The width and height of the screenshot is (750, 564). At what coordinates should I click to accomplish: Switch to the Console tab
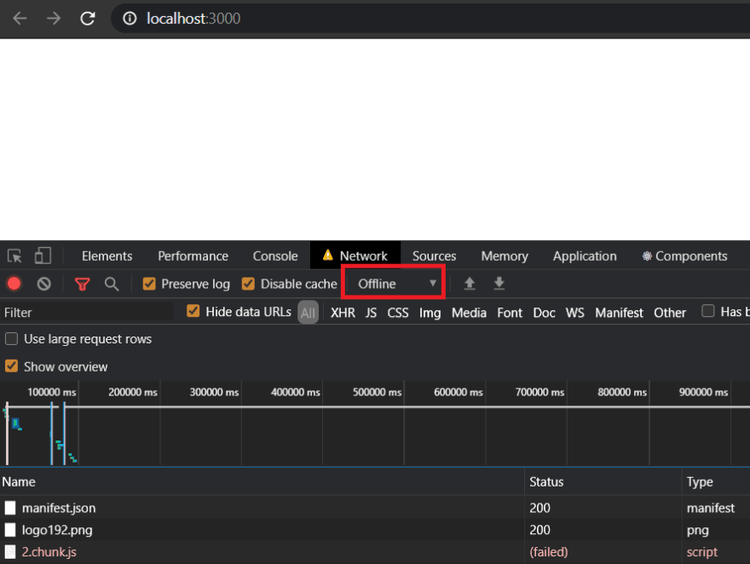(x=275, y=256)
